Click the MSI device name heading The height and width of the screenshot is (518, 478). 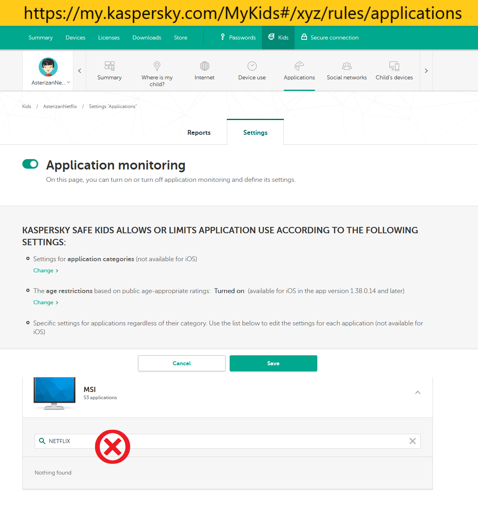[x=90, y=389]
